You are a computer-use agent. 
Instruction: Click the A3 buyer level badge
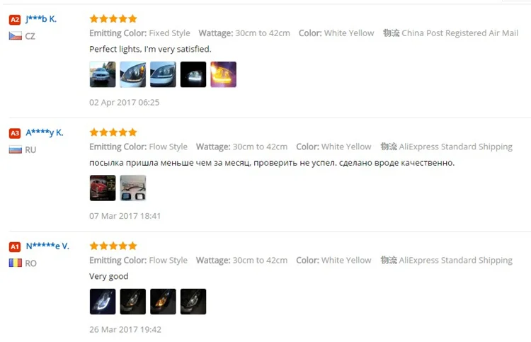point(15,133)
